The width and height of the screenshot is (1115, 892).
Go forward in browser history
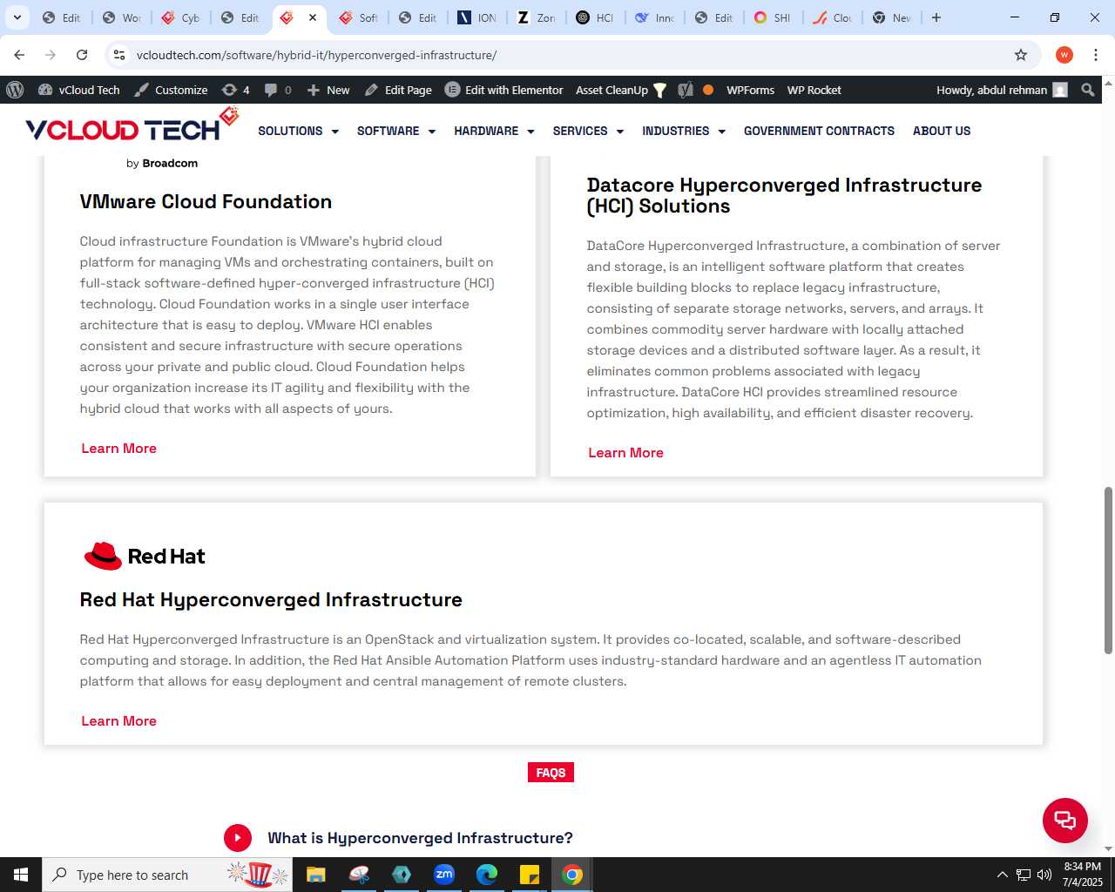(x=51, y=55)
